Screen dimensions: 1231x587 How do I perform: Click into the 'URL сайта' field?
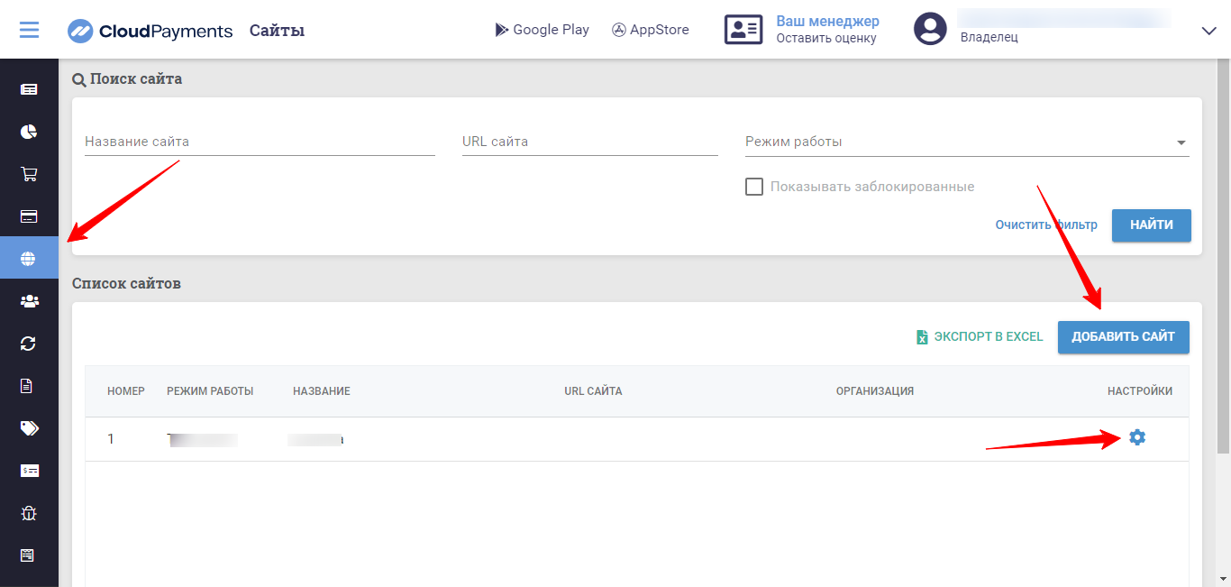[589, 142]
